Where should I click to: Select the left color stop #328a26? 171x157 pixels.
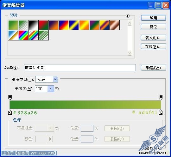pos(10,112)
